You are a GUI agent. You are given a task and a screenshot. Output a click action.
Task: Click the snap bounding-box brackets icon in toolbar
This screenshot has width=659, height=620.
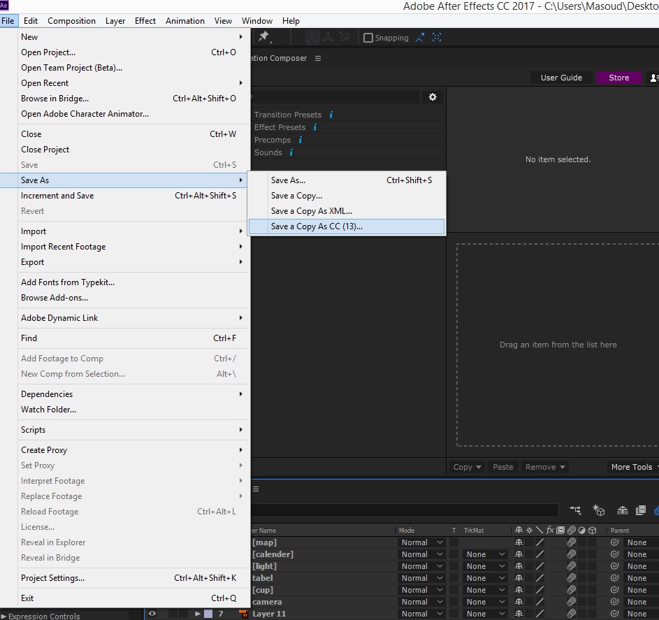[x=437, y=38]
